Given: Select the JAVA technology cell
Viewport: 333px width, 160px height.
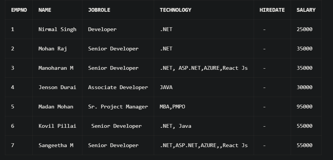Looking at the screenshot, I should [x=166, y=87].
